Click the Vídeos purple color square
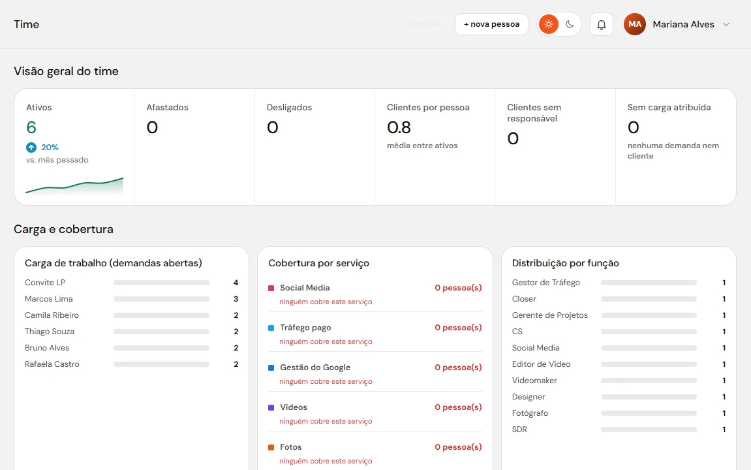751x470 pixels. pos(271,407)
